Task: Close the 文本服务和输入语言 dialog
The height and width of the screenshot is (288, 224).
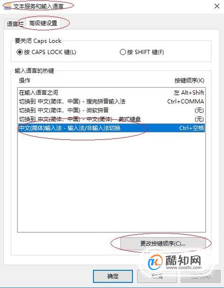Action: [217, 6]
